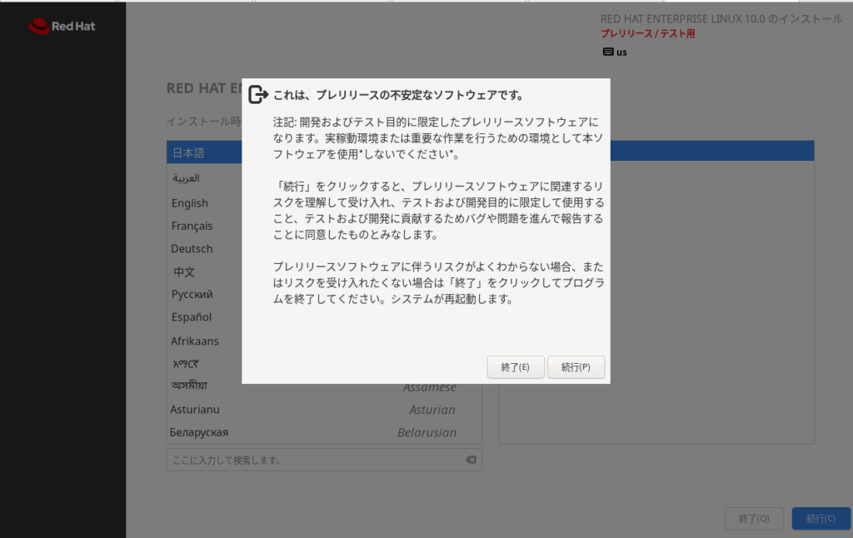Pick Español from the language list

192,316
